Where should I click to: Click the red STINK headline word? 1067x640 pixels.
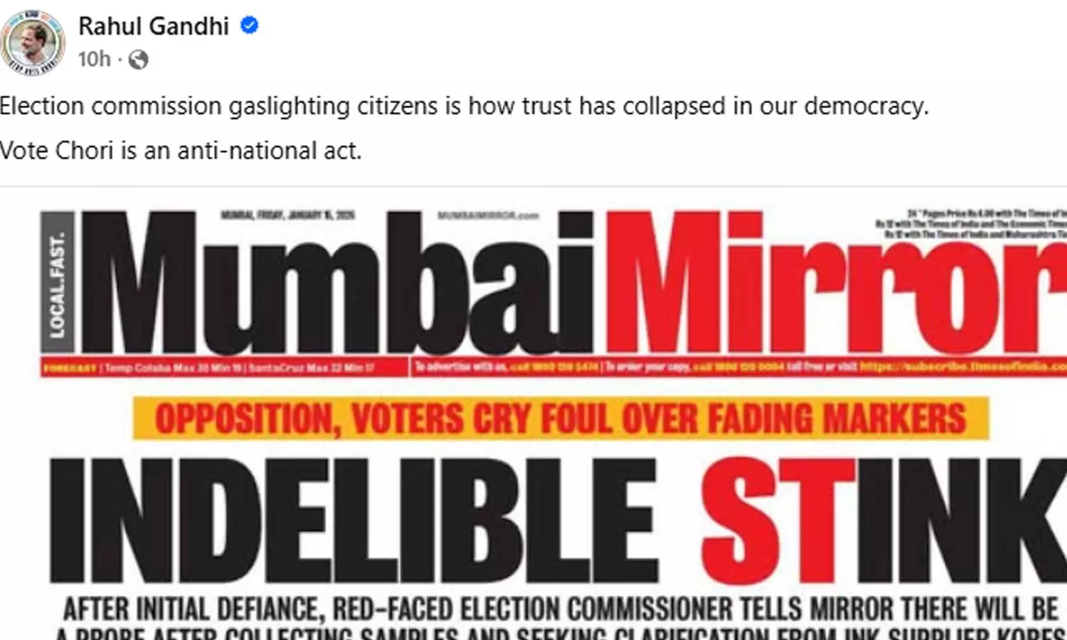883,521
